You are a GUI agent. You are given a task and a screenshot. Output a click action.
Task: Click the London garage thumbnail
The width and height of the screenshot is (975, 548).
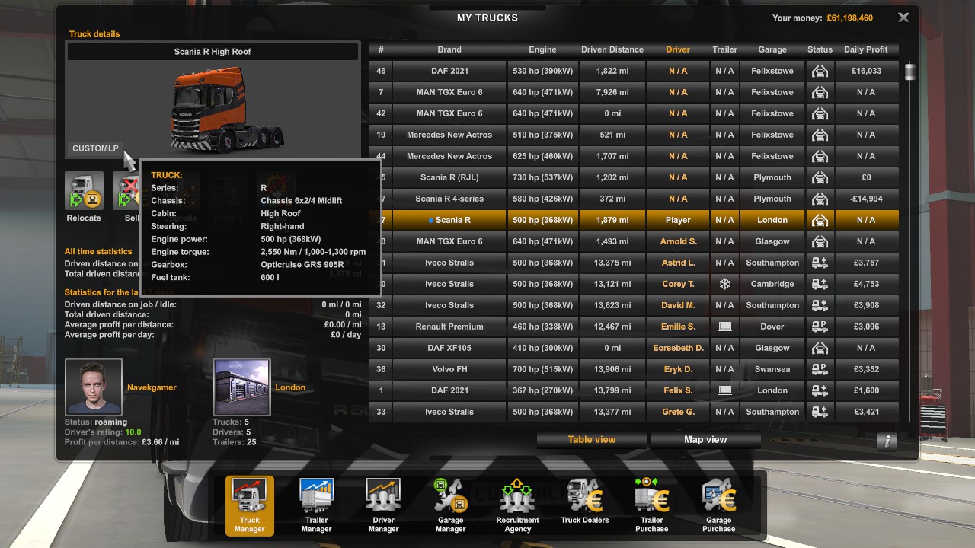pyautogui.click(x=241, y=387)
